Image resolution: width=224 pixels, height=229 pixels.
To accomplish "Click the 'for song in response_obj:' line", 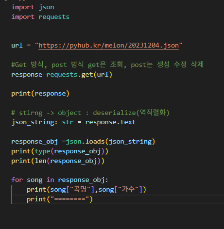I will coord(60,180).
